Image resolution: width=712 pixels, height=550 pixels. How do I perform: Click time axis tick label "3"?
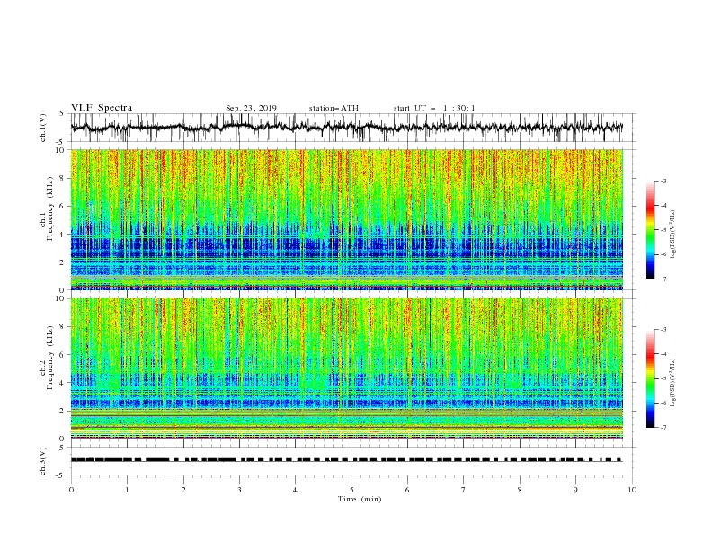(239, 490)
